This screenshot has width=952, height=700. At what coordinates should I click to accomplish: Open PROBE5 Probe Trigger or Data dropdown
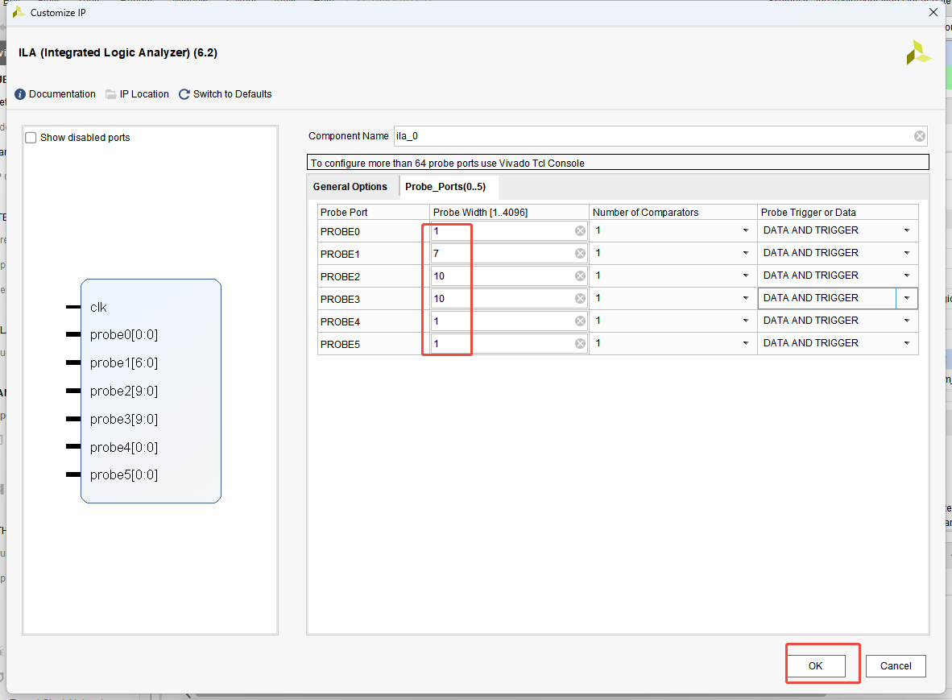point(906,343)
